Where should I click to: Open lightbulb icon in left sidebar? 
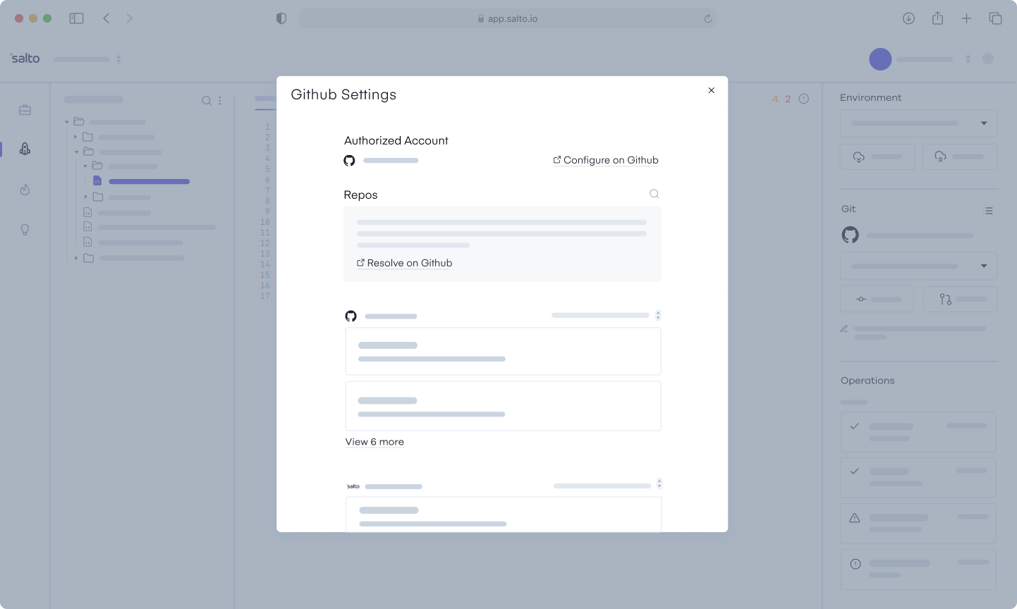25,230
